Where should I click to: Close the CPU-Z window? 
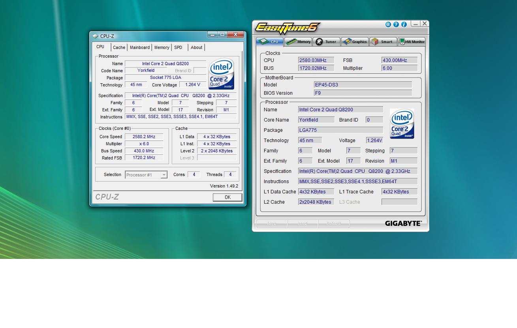point(236,35)
